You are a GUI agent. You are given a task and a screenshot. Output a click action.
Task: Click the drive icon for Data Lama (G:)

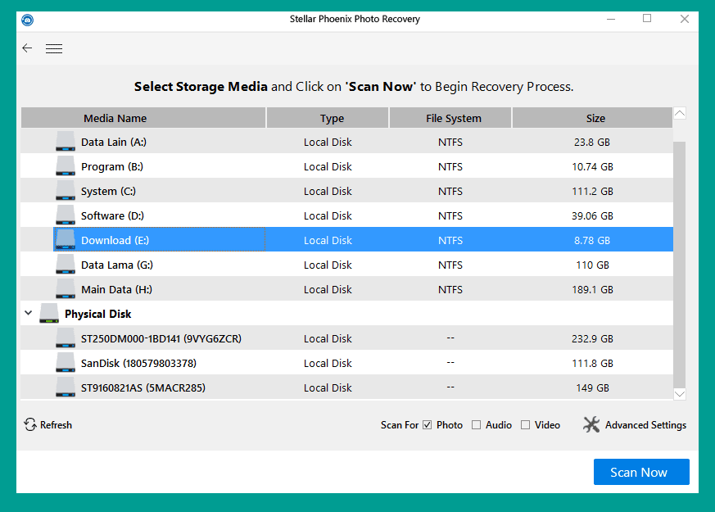pos(66,265)
